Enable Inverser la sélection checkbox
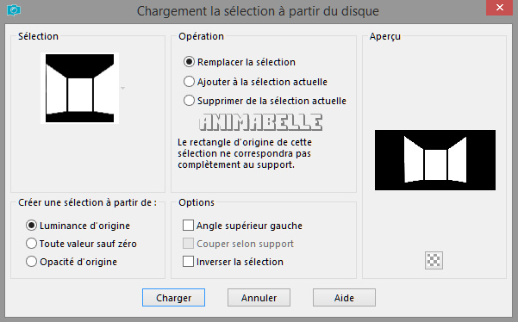Viewport: 518px width, 322px height. click(x=188, y=262)
